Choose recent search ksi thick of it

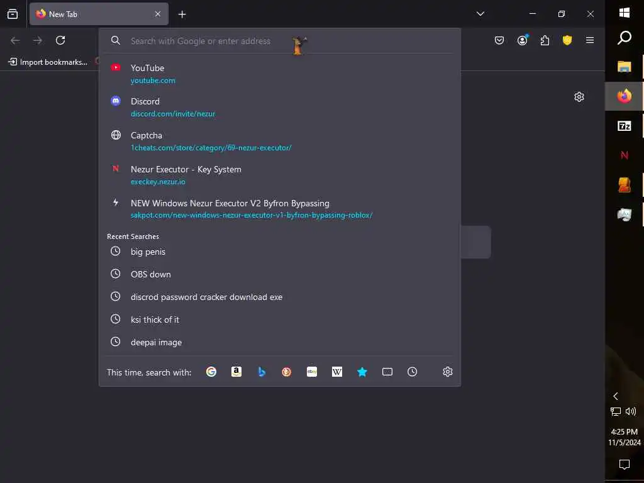[279, 319]
